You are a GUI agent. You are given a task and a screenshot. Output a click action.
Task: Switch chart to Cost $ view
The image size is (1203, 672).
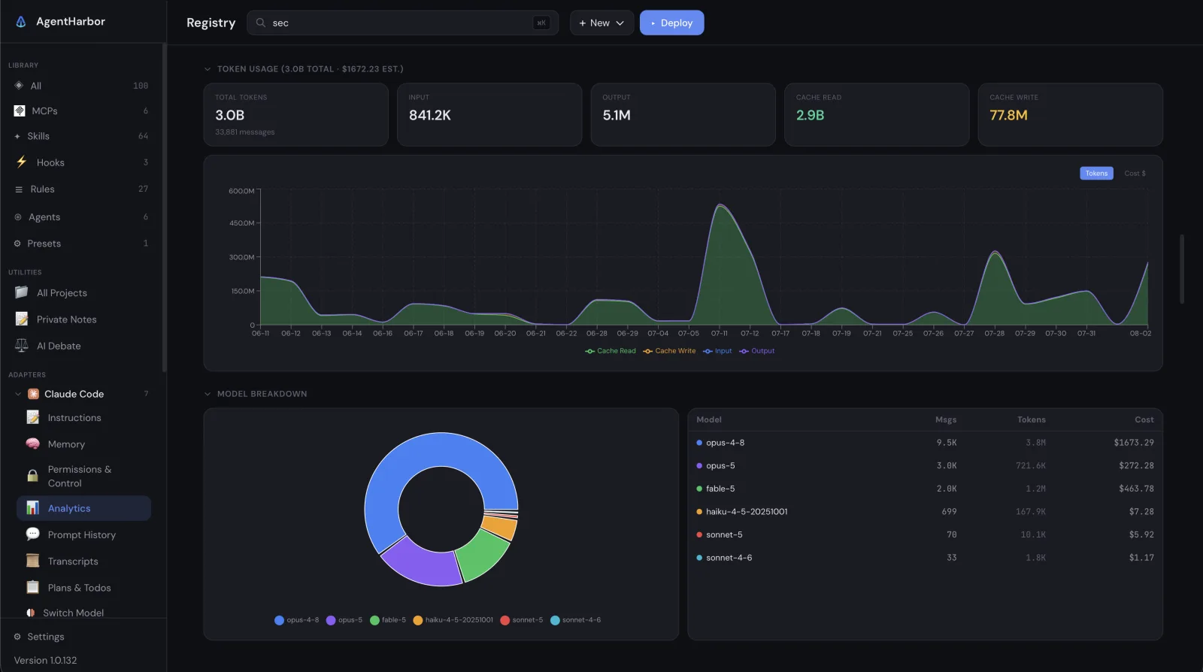(1135, 173)
